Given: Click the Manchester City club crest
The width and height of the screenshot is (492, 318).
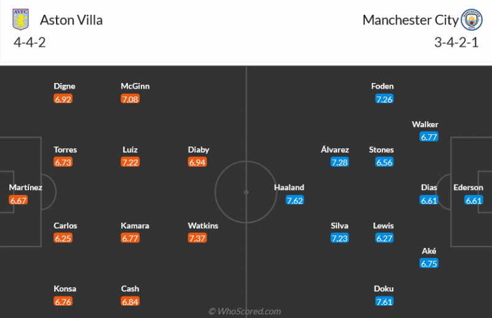Looking at the screenshot, I should (472, 19).
